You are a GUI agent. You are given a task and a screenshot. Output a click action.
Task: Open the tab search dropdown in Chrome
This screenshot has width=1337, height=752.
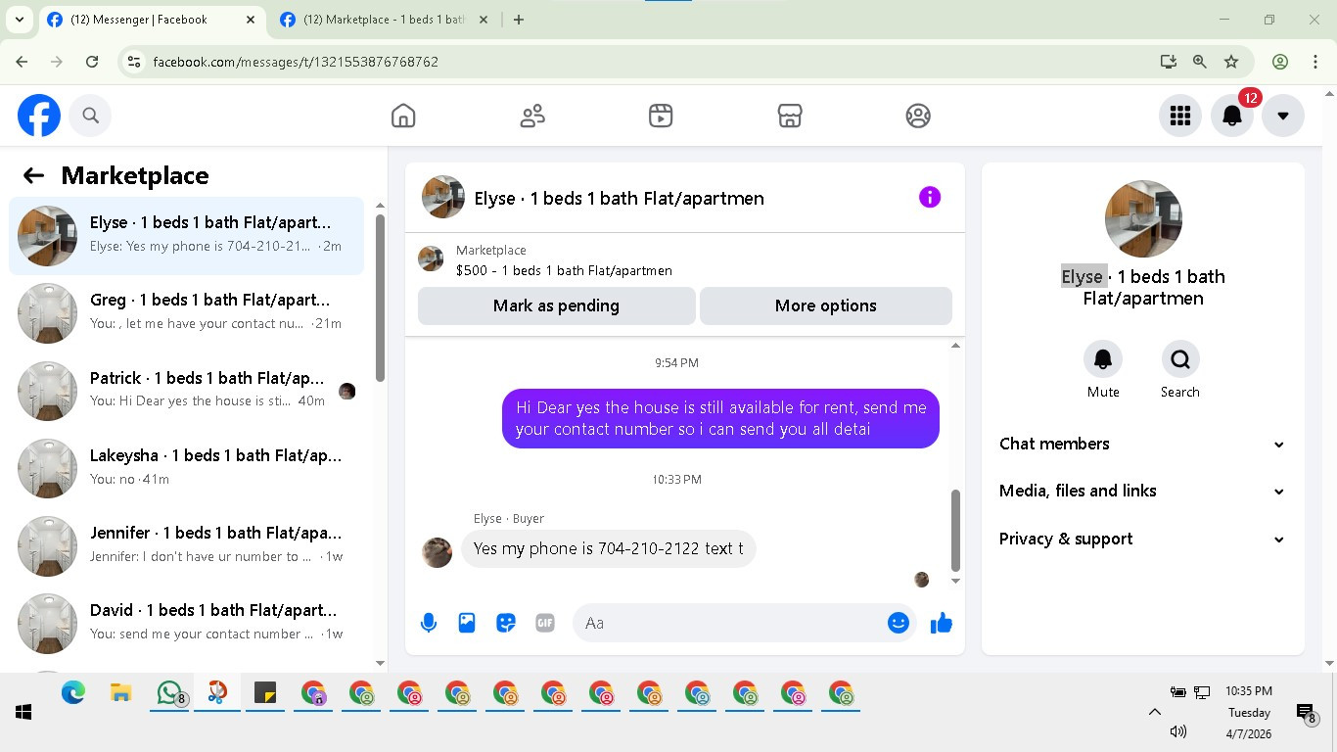point(19,20)
